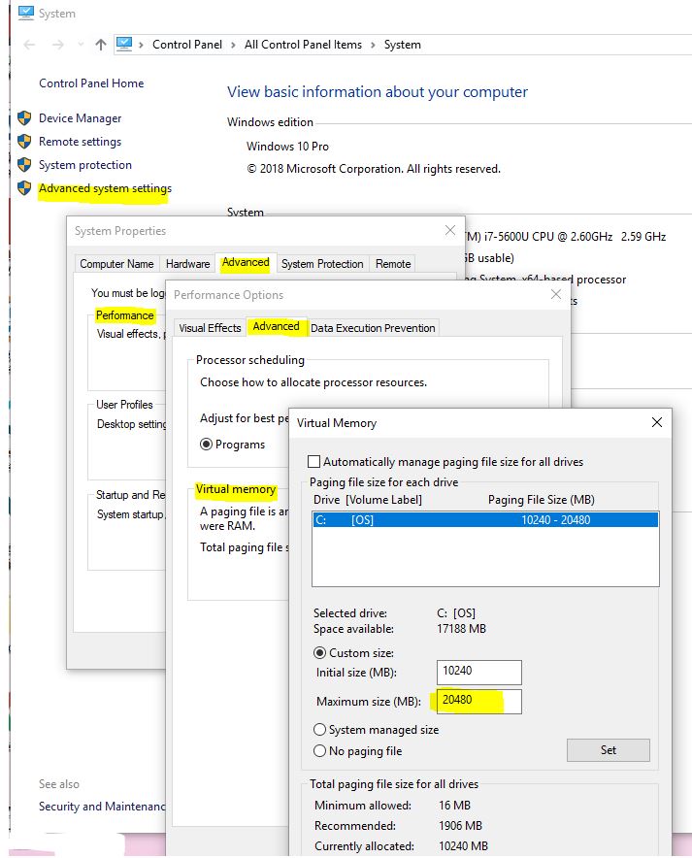
Task: Switch to Hardware tab in System Properties
Action: click(187, 264)
